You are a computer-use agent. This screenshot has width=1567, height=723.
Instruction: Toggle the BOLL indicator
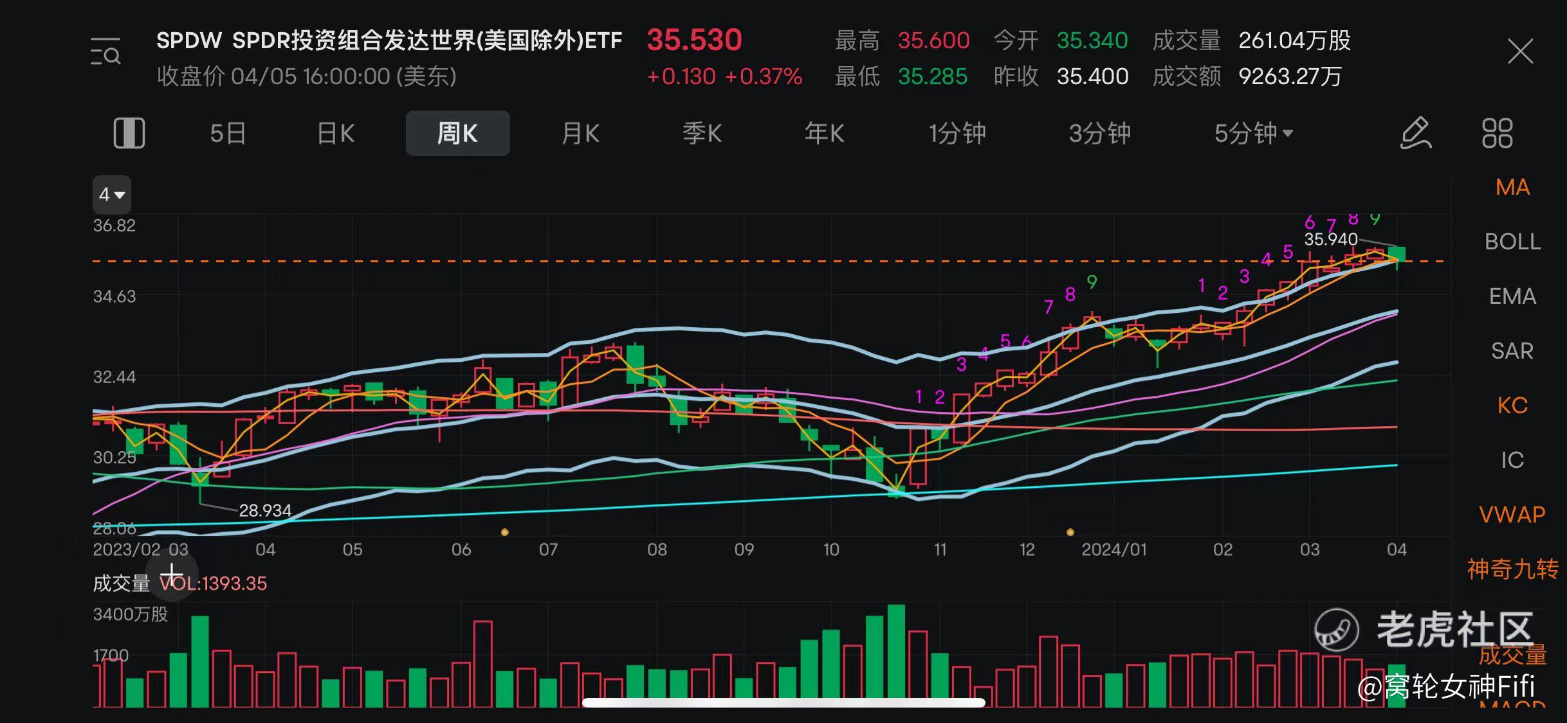click(x=1512, y=242)
